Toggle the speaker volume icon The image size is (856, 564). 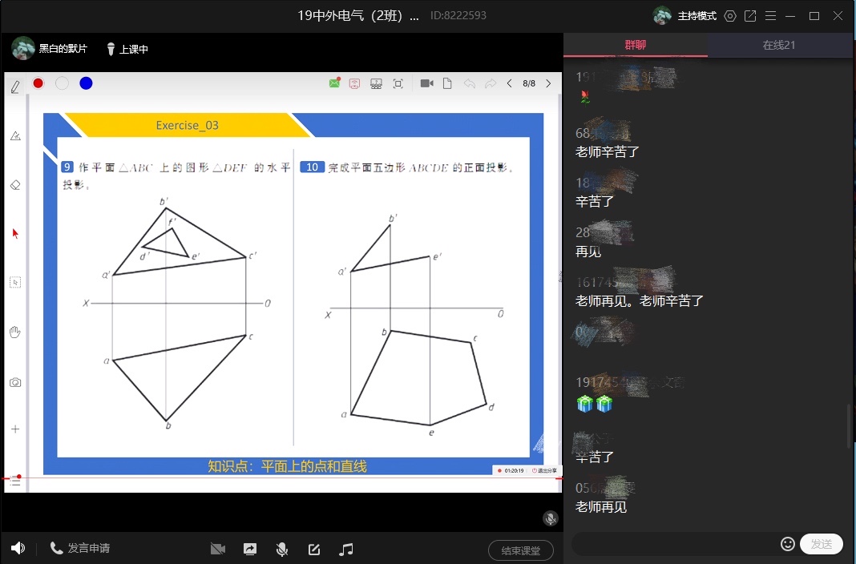coord(18,548)
